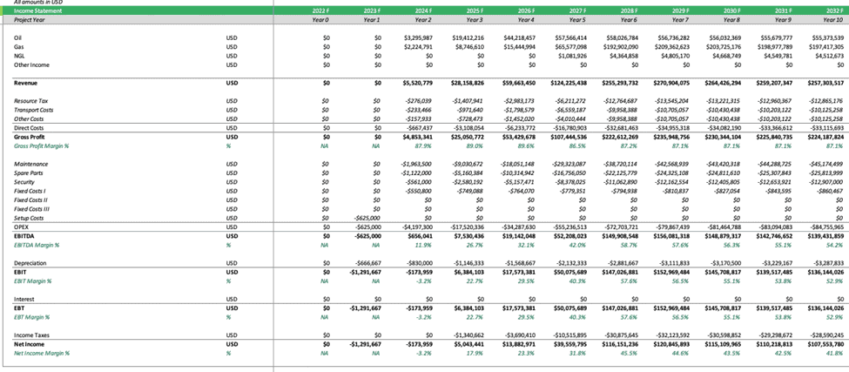Click the Oil row label
849x372 pixels.
point(17,38)
